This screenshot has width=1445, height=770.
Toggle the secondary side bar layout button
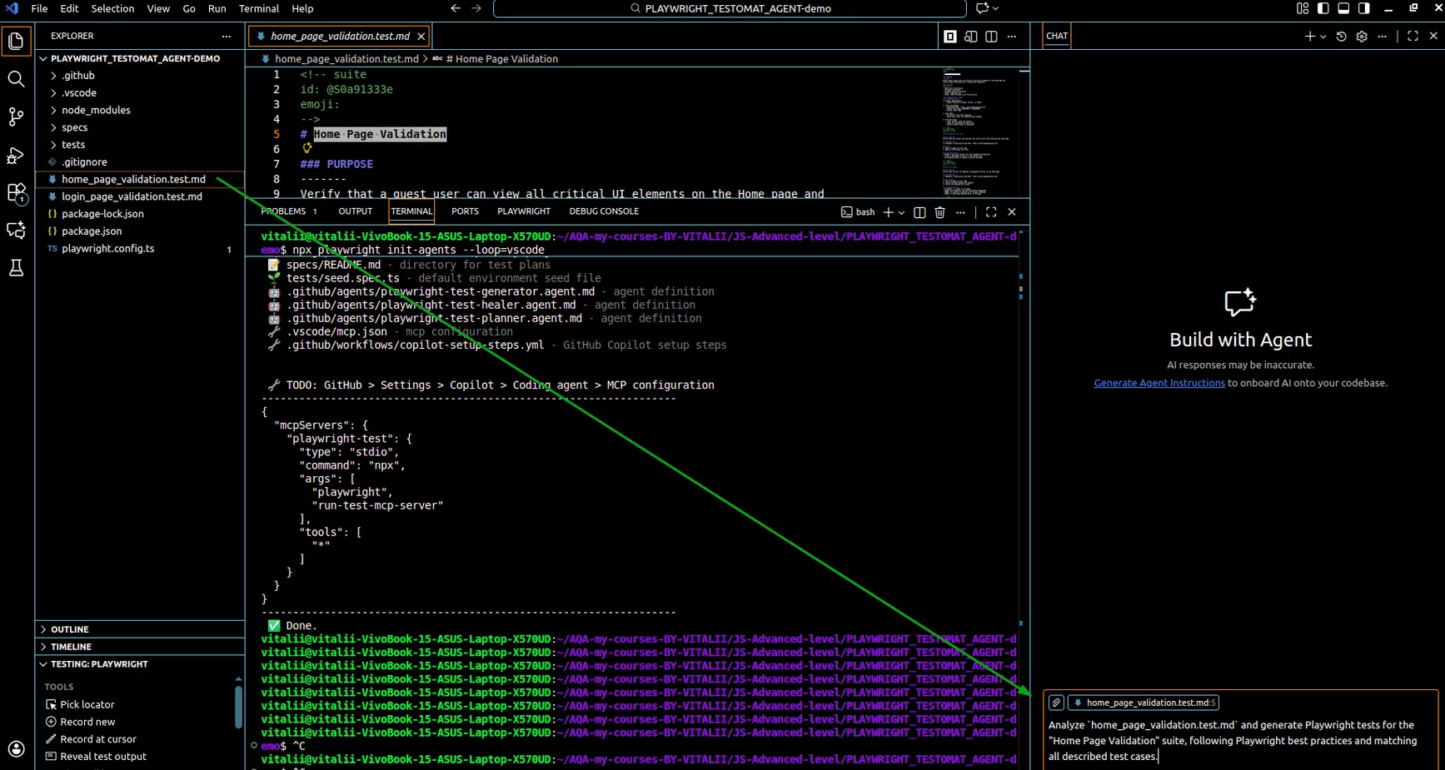click(x=1363, y=8)
